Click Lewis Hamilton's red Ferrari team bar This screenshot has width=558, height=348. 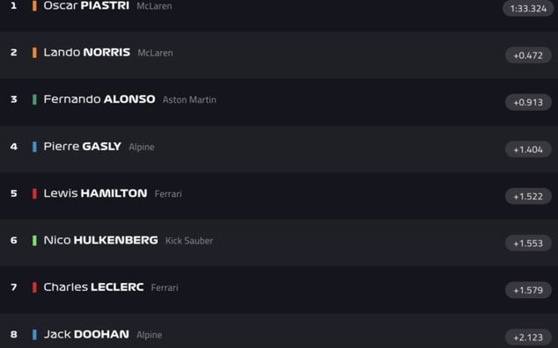(34, 193)
